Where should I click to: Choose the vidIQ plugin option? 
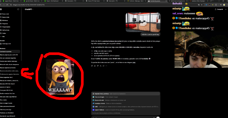coord(126,107)
